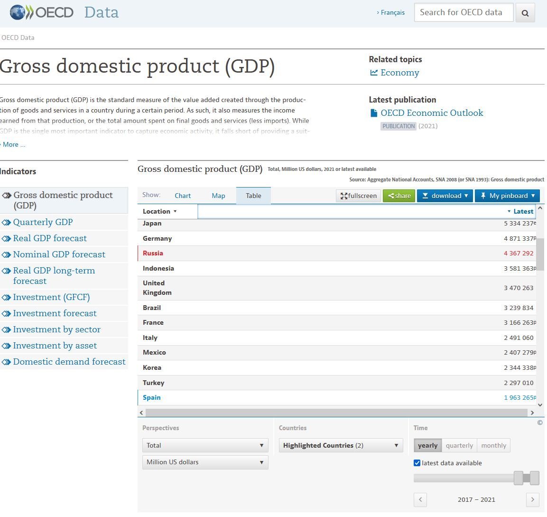Viewport: 547px width, 517px height.
Task: Click Turkey value 2 297 010
Action: click(519, 383)
